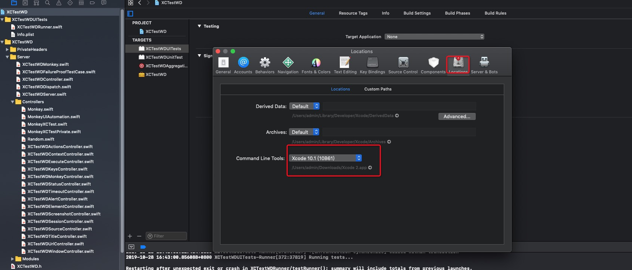Switch to the Build Rules tab
The height and width of the screenshot is (270, 632).
(496, 13)
